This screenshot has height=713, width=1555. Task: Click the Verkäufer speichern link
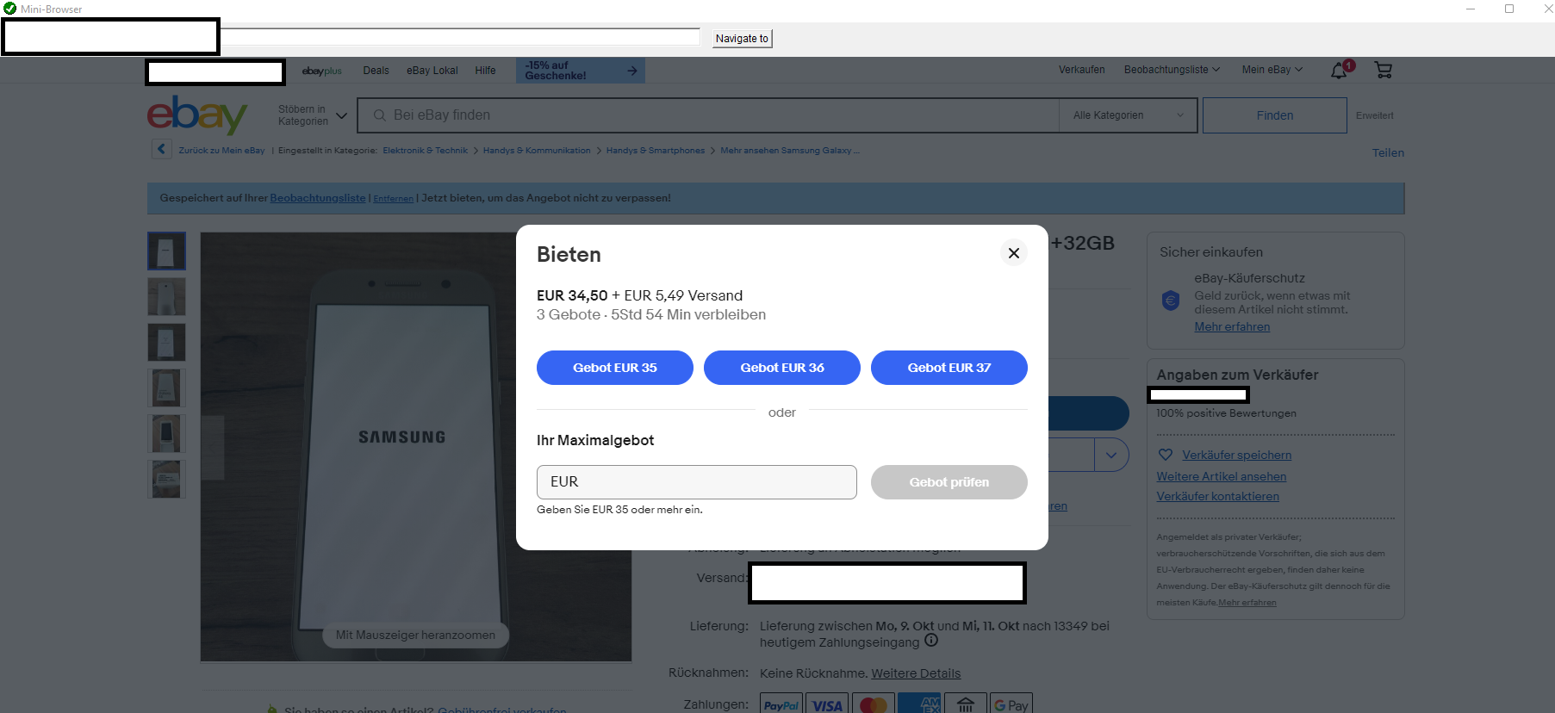click(x=1236, y=455)
